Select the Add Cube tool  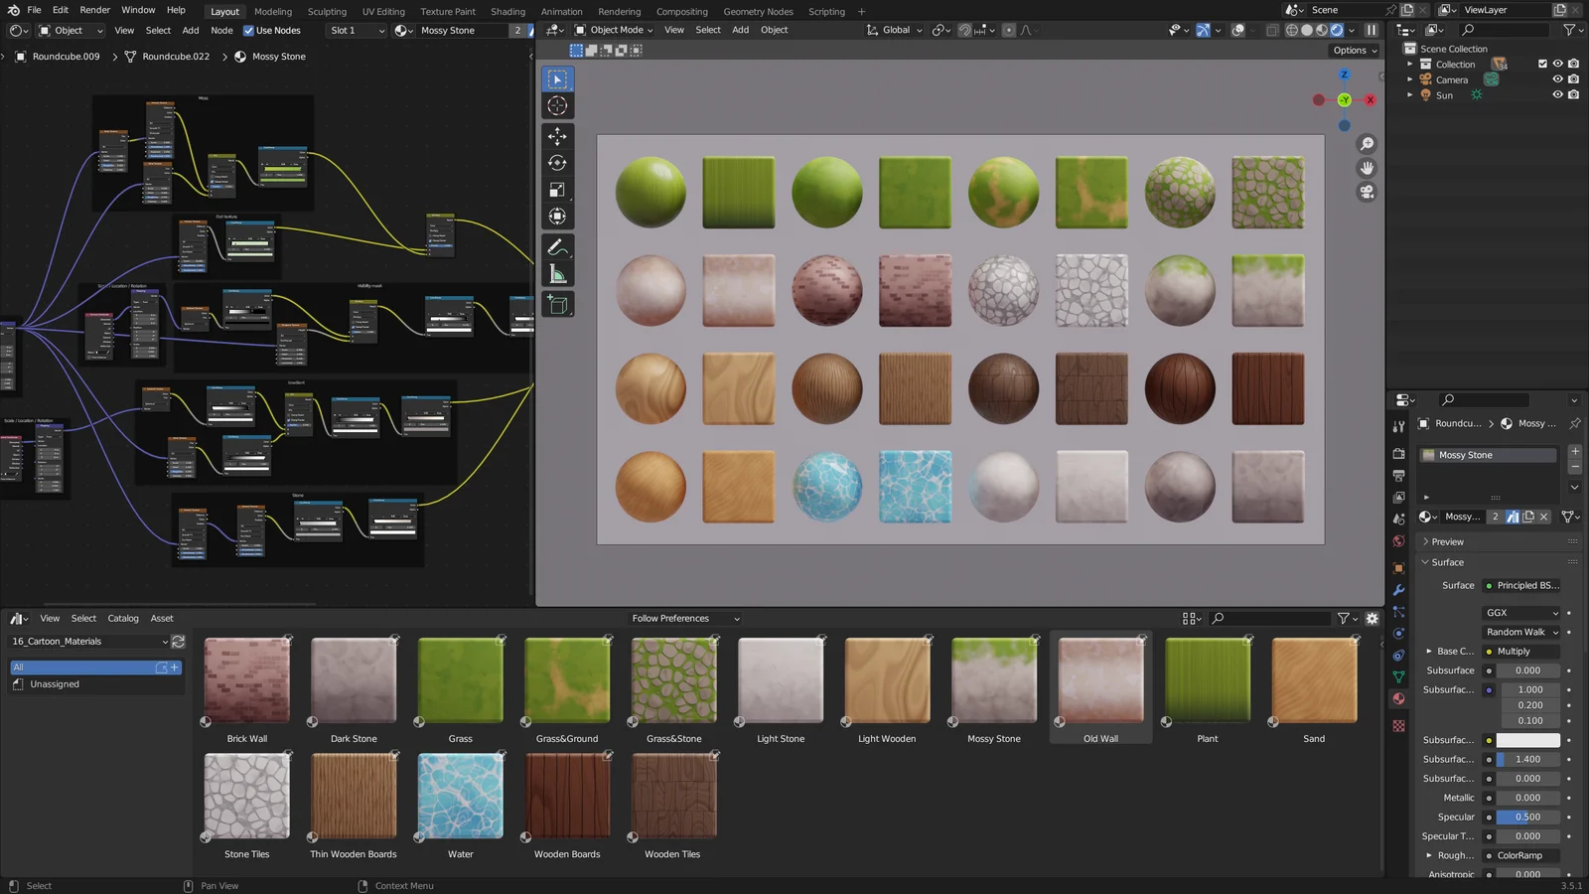point(557,305)
